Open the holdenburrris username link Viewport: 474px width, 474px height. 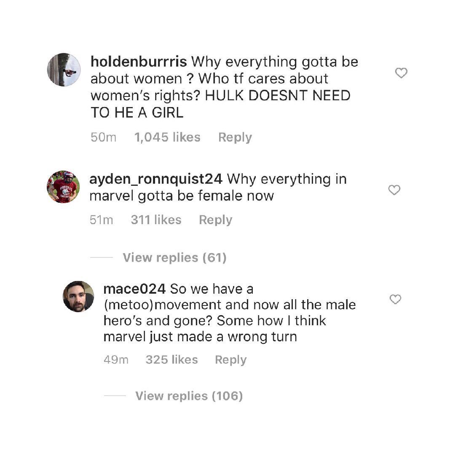[x=139, y=62]
